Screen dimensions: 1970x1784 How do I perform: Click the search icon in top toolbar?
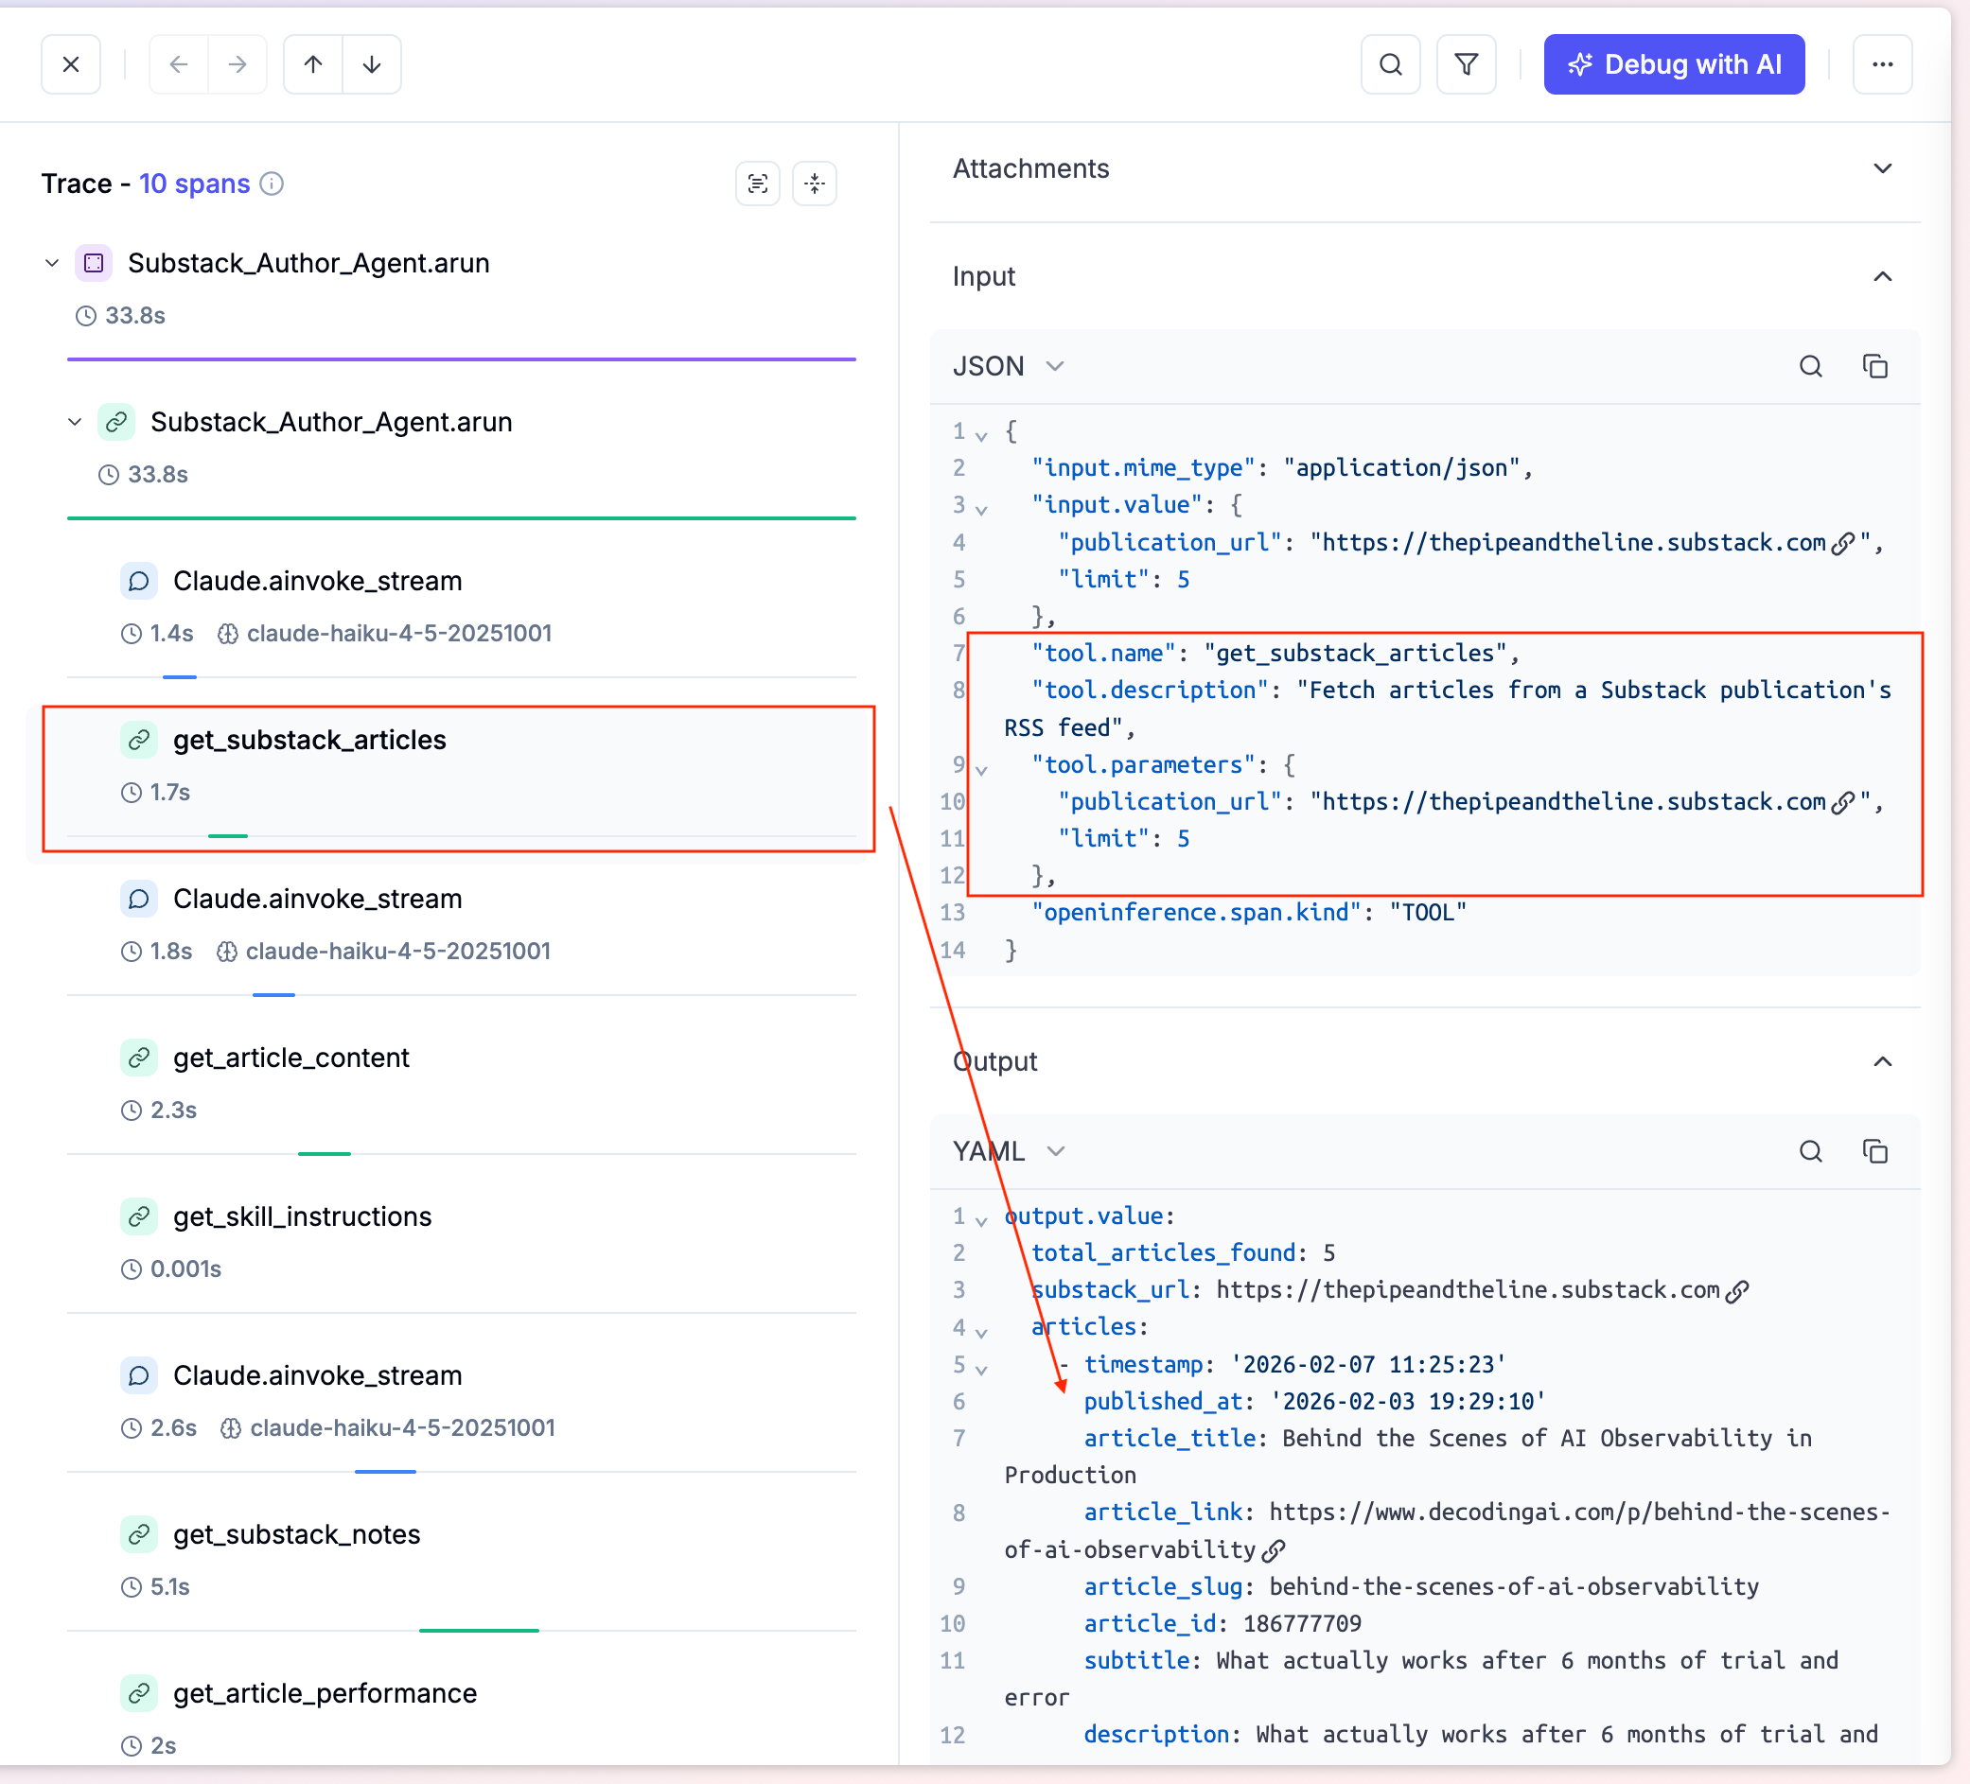(1390, 64)
